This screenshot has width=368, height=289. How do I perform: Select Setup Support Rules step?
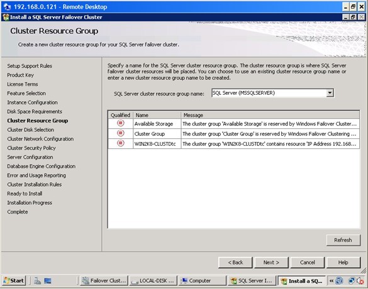click(30, 66)
